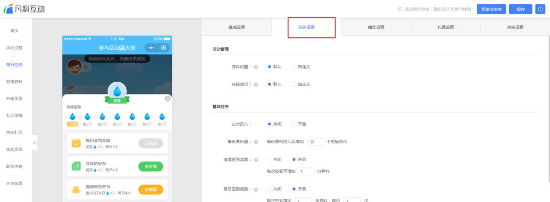Select 关闭 for 每日签到奖励
The height and width of the screenshot is (202, 550).
tap(269, 189)
